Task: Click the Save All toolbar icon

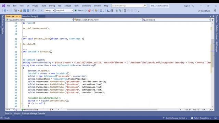Action: [28, 11]
